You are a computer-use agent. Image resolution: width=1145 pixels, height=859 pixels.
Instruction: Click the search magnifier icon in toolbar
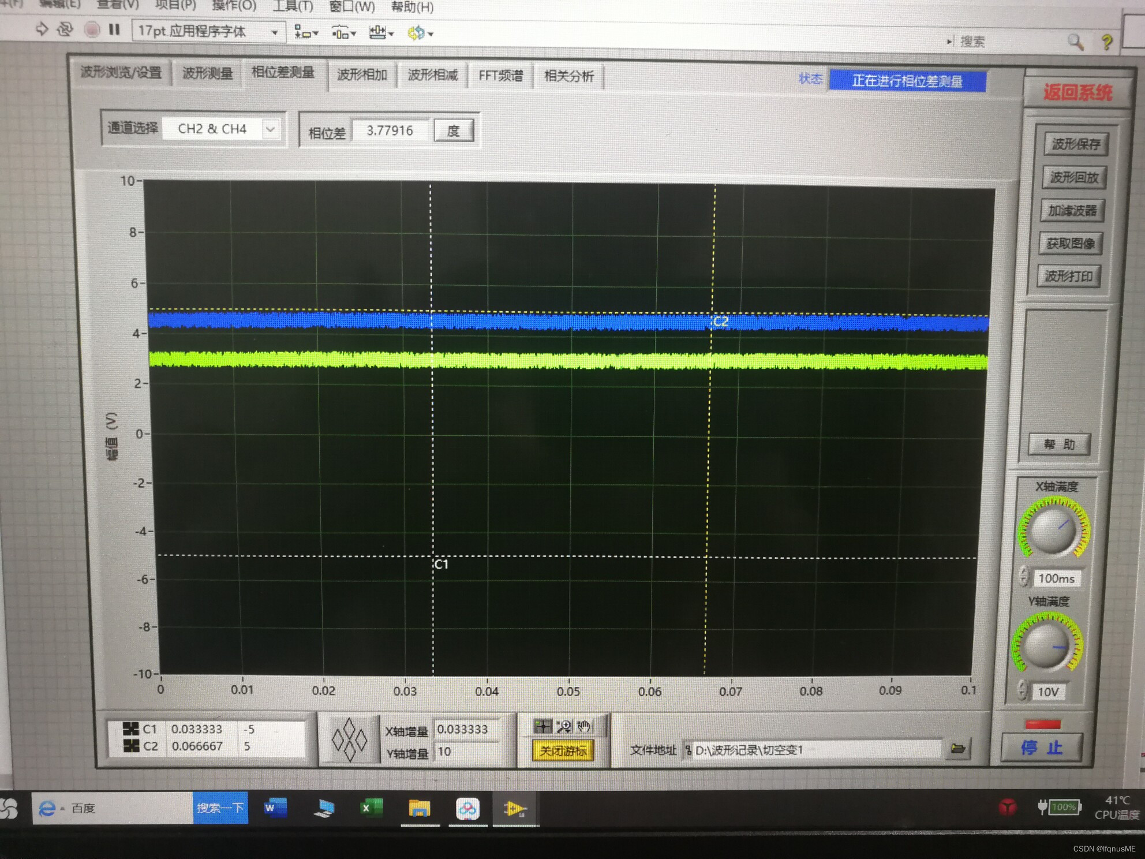[x=1075, y=41]
